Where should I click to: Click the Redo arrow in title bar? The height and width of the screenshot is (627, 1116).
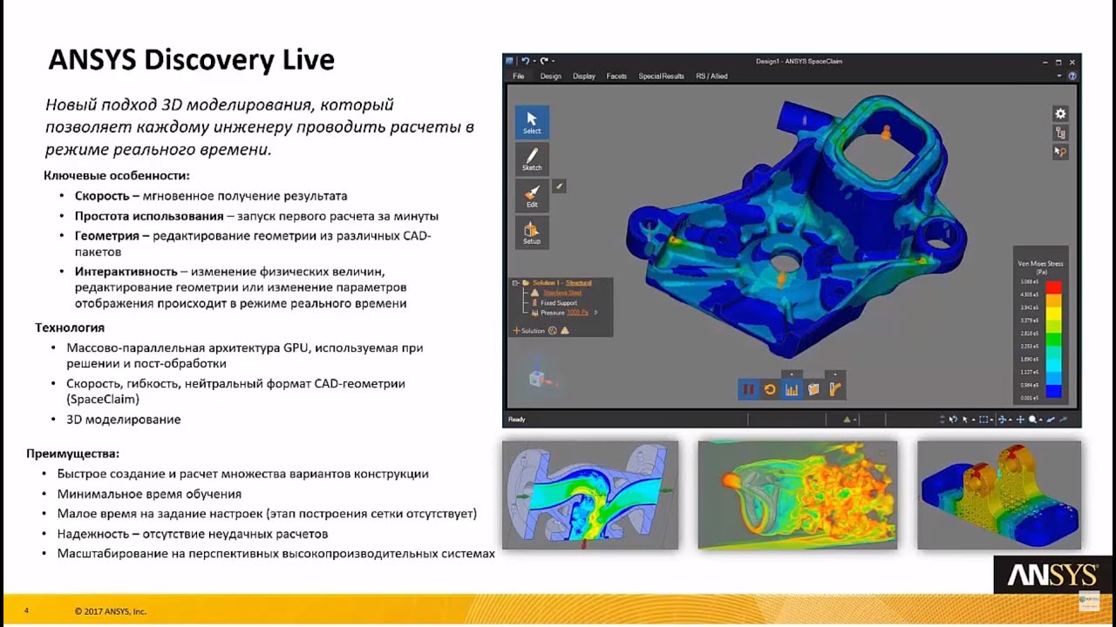tap(543, 61)
